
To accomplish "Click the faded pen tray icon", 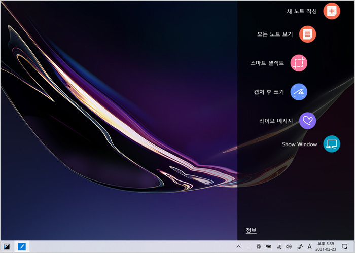I will (x=248, y=247).
